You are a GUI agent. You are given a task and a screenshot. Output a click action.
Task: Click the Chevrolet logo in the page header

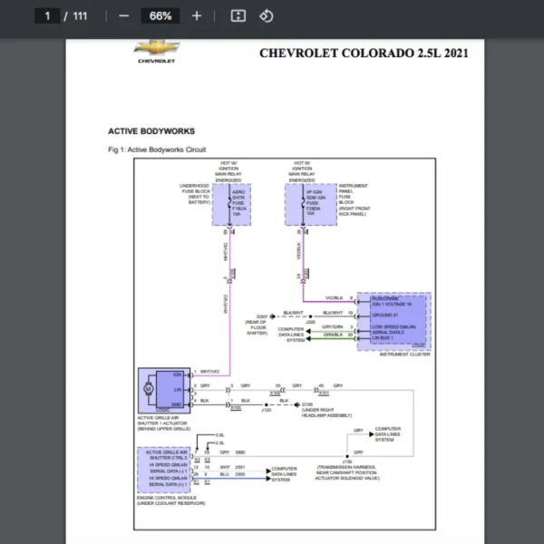click(x=157, y=52)
